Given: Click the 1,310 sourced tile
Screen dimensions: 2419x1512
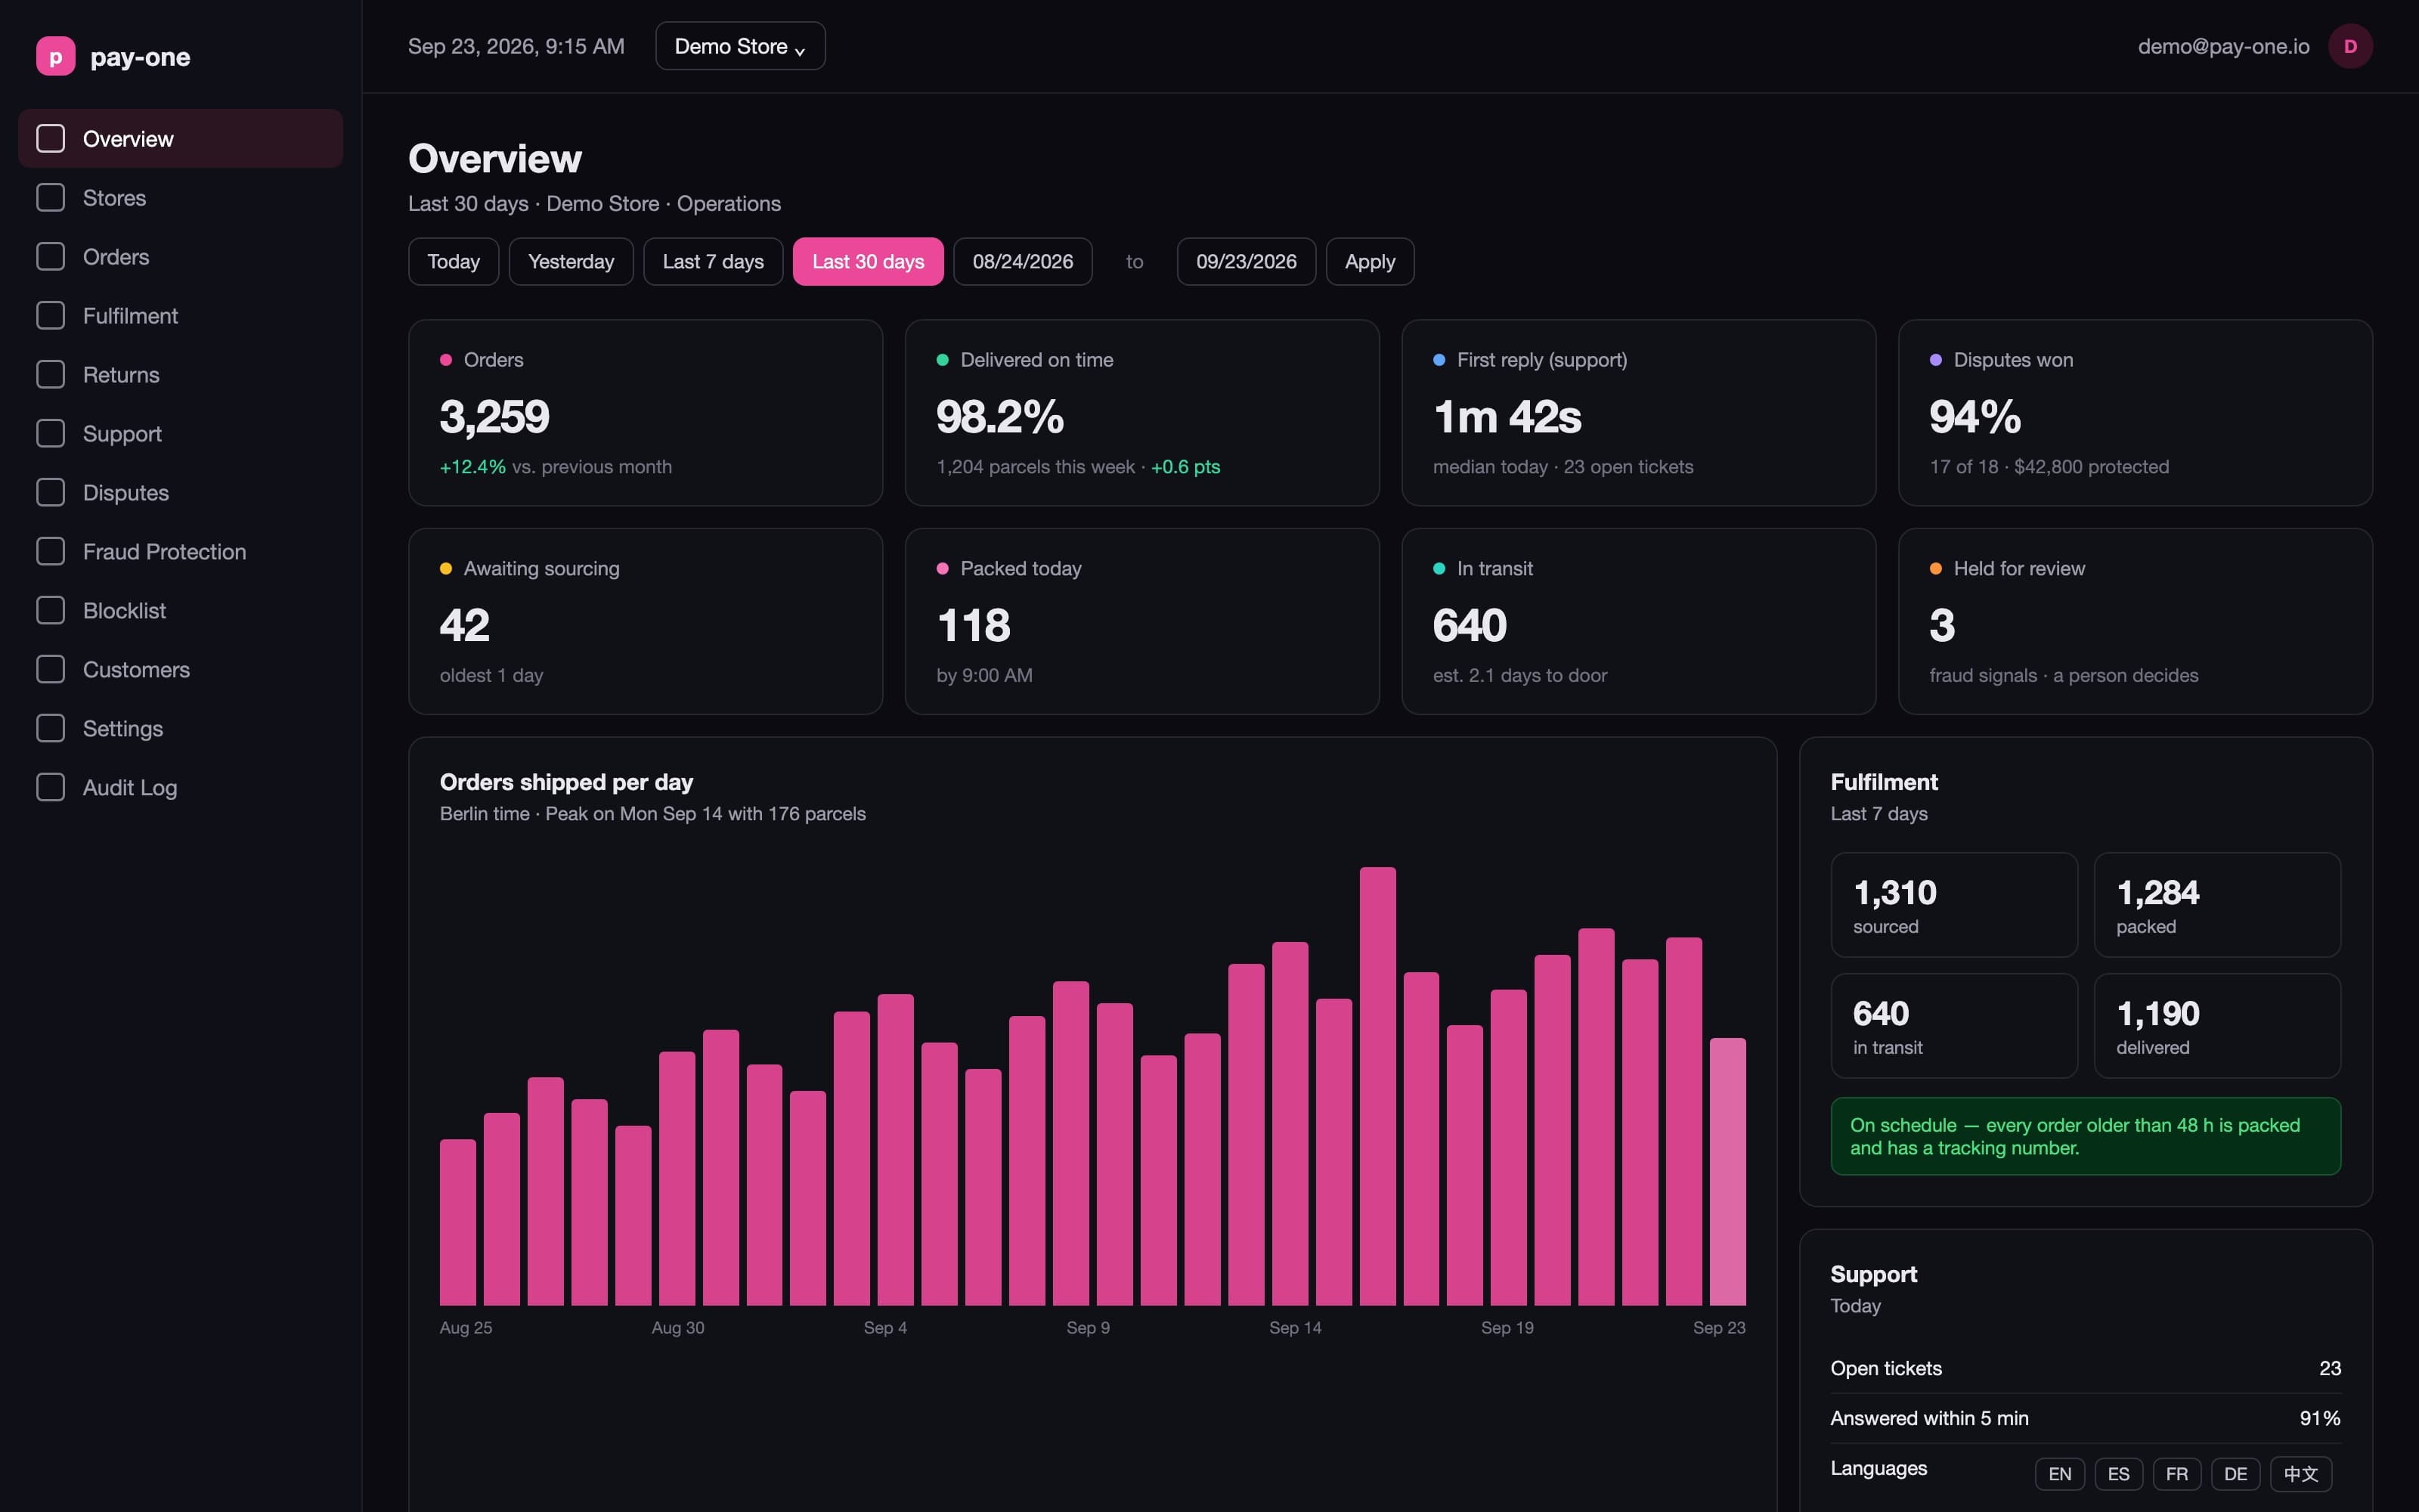Looking at the screenshot, I should coord(1954,905).
